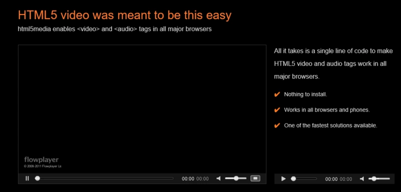401x192 pixels.
Task: Mute the audio player speaker icon
Action: point(362,179)
